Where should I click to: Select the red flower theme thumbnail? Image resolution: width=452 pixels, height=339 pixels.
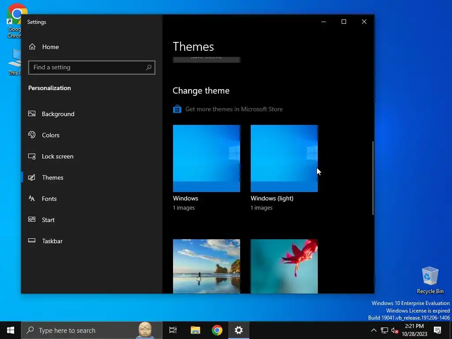(284, 266)
